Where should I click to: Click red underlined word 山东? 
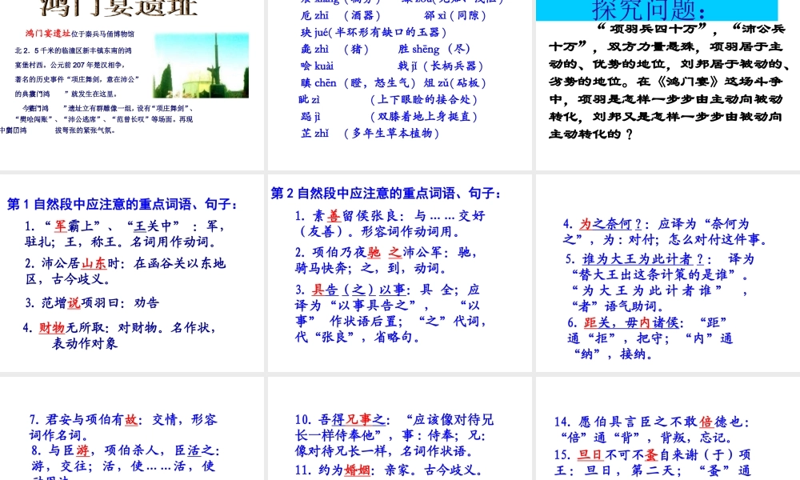pyautogui.click(x=94, y=263)
